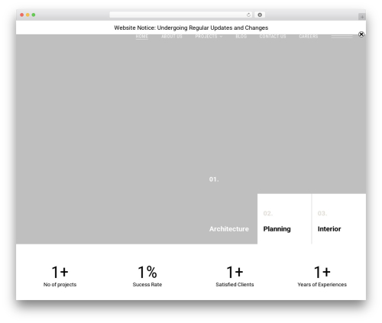This screenshot has width=382, height=323.
Task: Go to the Home nav item
Action: pyautogui.click(x=142, y=37)
